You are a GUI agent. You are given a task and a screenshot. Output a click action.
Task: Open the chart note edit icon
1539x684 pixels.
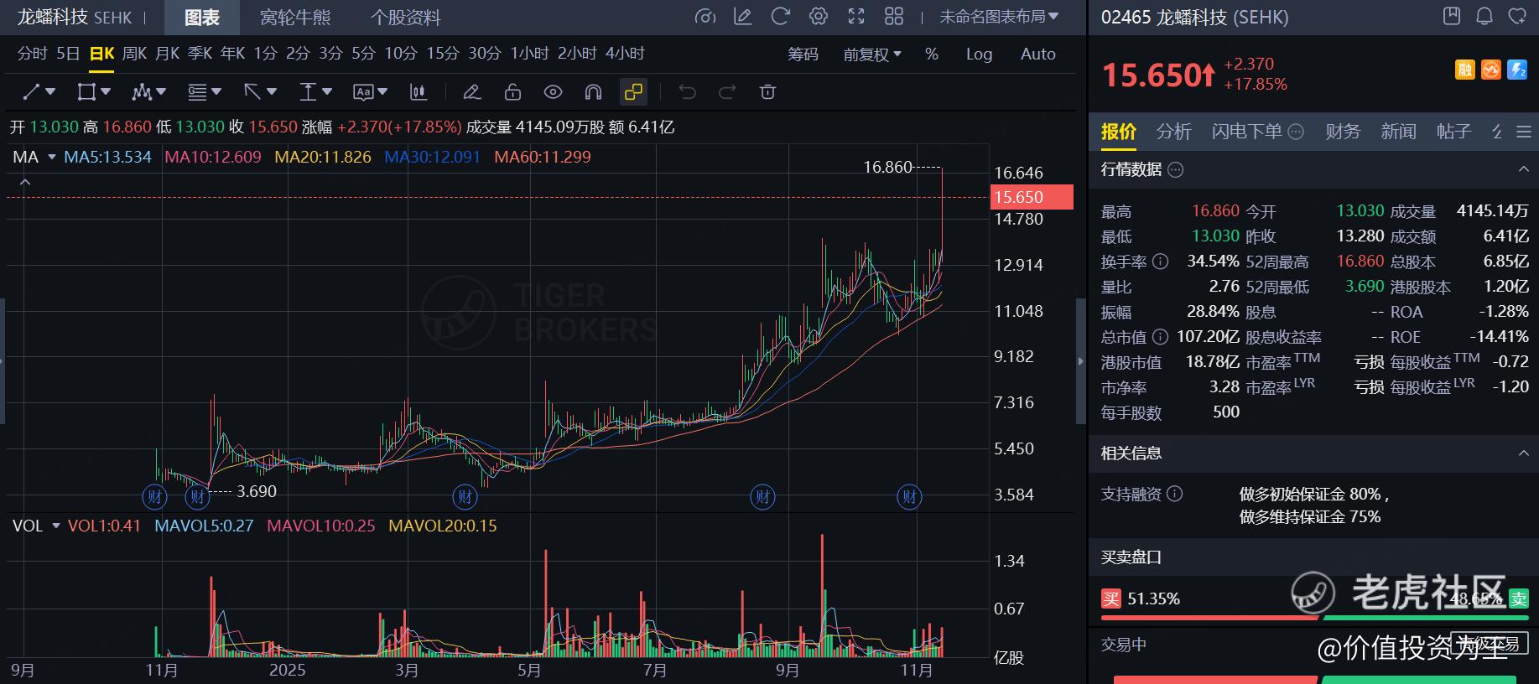(743, 17)
